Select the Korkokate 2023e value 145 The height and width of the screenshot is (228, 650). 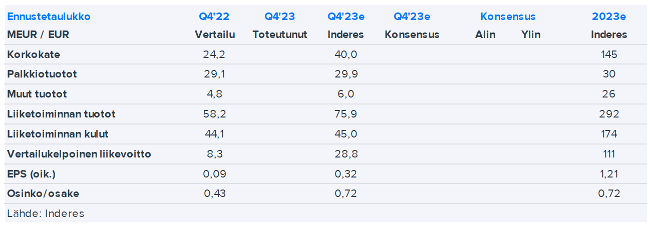[x=609, y=54]
